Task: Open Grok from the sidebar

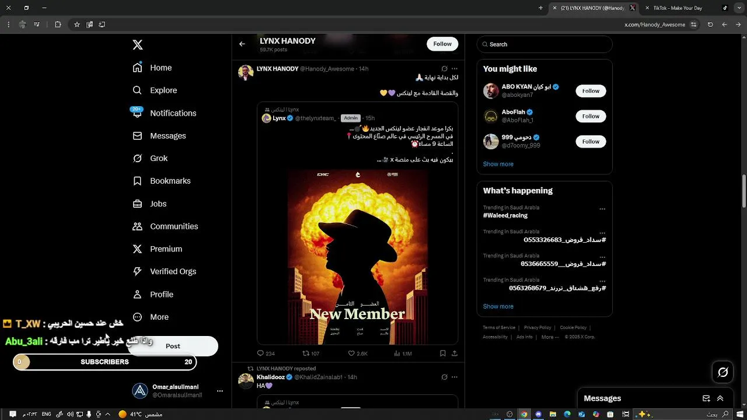Action: (x=150, y=159)
